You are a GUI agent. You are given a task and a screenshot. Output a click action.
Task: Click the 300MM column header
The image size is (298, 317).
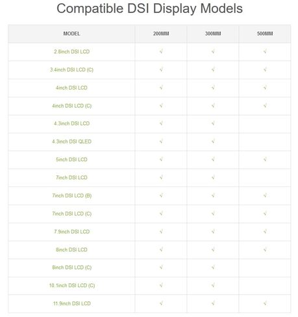(213, 34)
